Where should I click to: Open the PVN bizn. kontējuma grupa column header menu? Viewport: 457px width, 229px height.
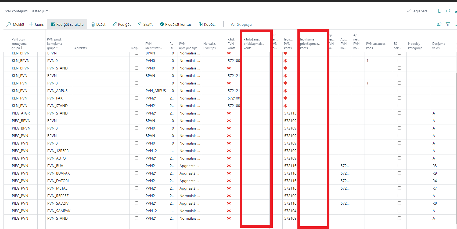coord(19,44)
